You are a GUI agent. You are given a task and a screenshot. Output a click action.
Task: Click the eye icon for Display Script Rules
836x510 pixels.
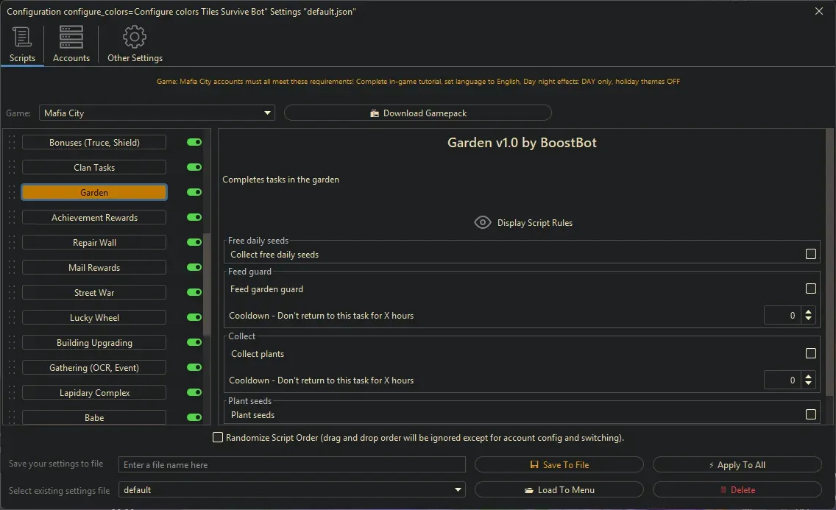coord(483,223)
